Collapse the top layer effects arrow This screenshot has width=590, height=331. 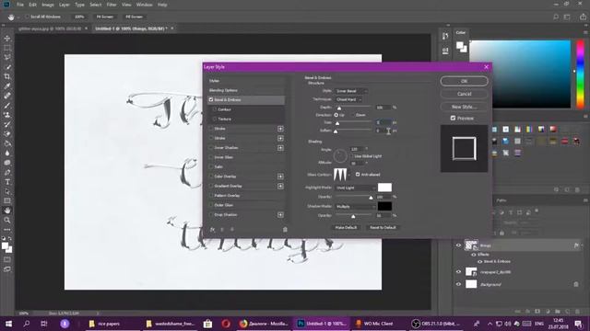click(x=582, y=245)
